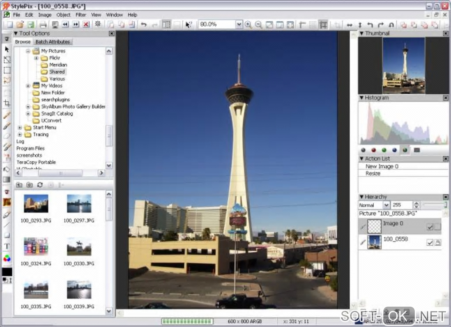This screenshot has height=327, width=451.
Task: Select the 100_0293.JPG thumbnail
Action: [x=36, y=204]
